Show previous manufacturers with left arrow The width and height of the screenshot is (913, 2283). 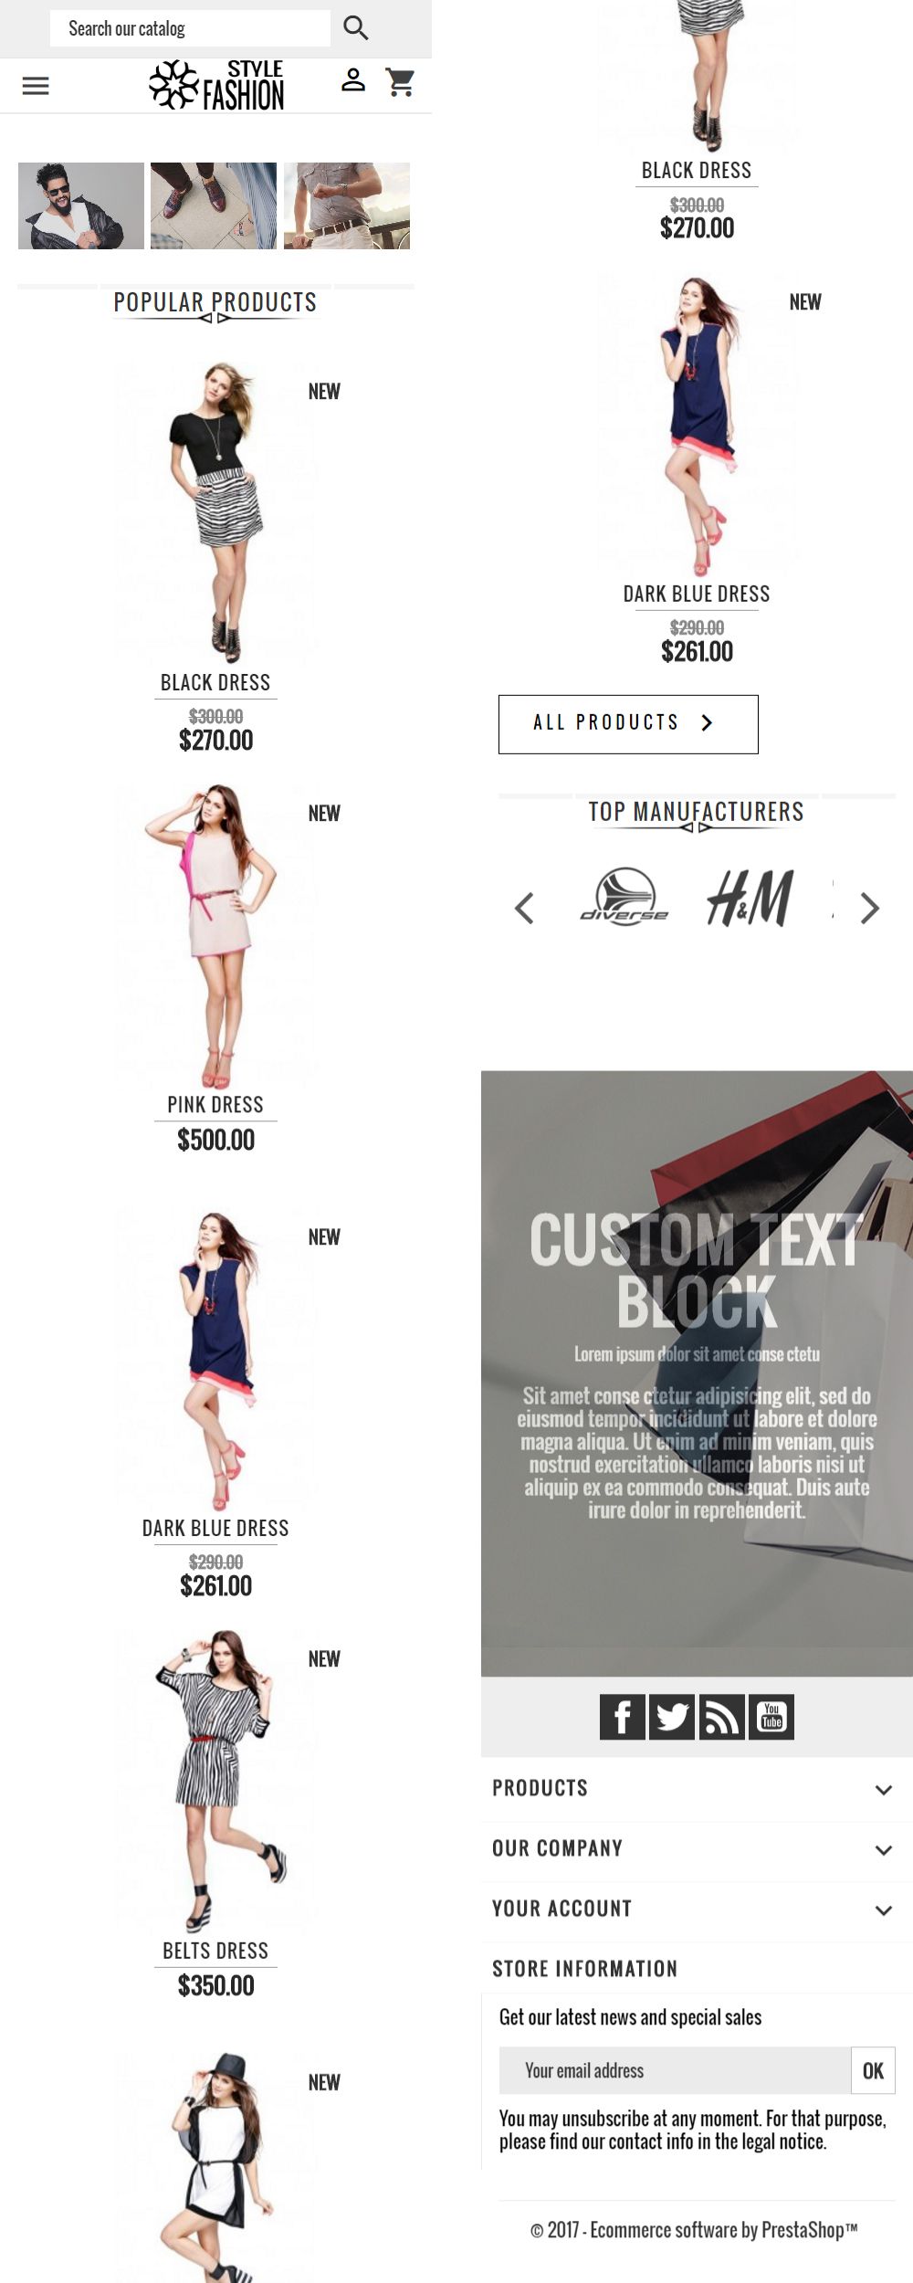pos(524,908)
